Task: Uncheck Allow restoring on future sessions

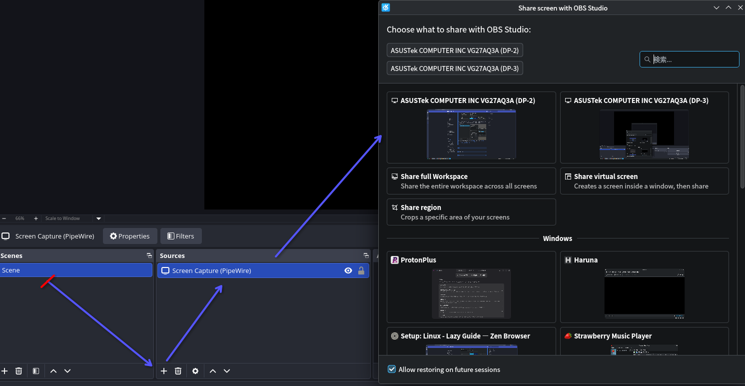Action: pos(392,369)
